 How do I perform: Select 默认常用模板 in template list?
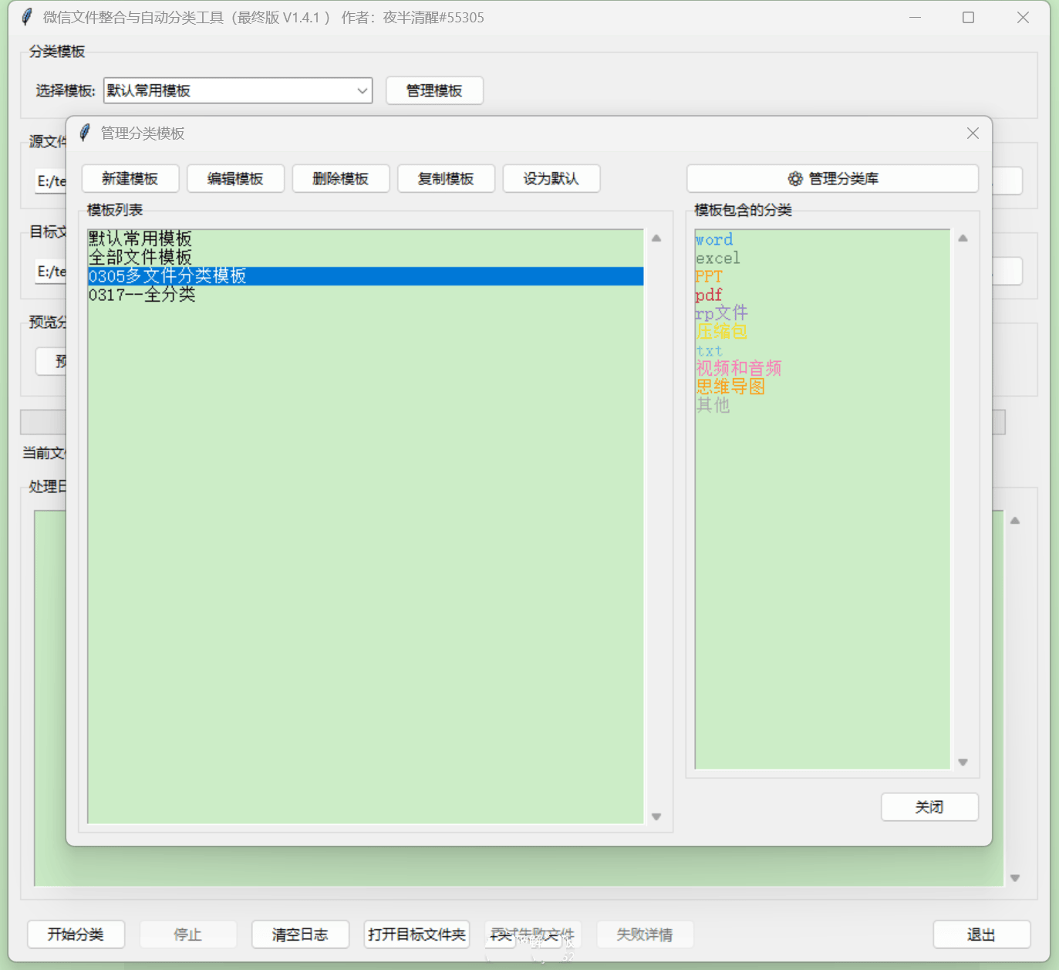click(140, 238)
